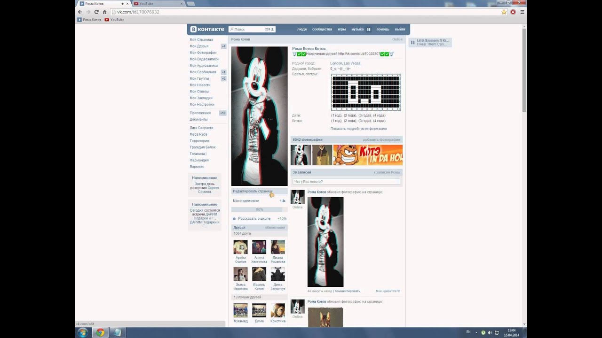Open люди in the header menu
This screenshot has height=338, width=602.
point(302,29)
